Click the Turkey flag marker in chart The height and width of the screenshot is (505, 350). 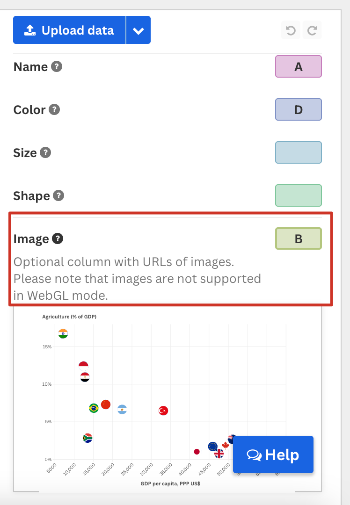163,411
